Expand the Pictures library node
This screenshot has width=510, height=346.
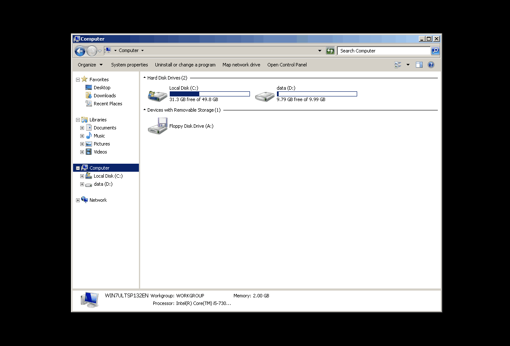coord(82,144)
